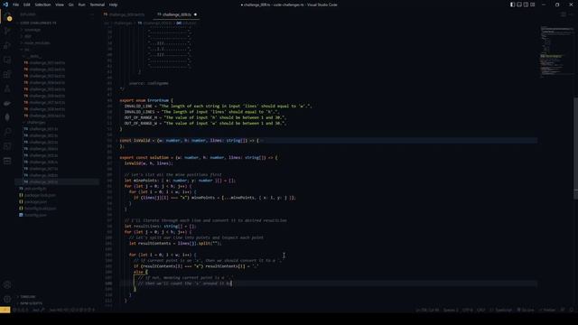Open the Terminal menu
Screen dimensions: 578x325
click(x=98, y=5)
